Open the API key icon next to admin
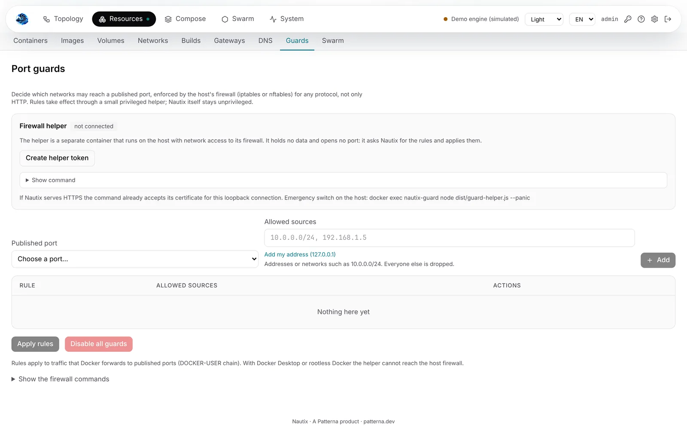This screenshot has width=687, height=429. (628, 19)
